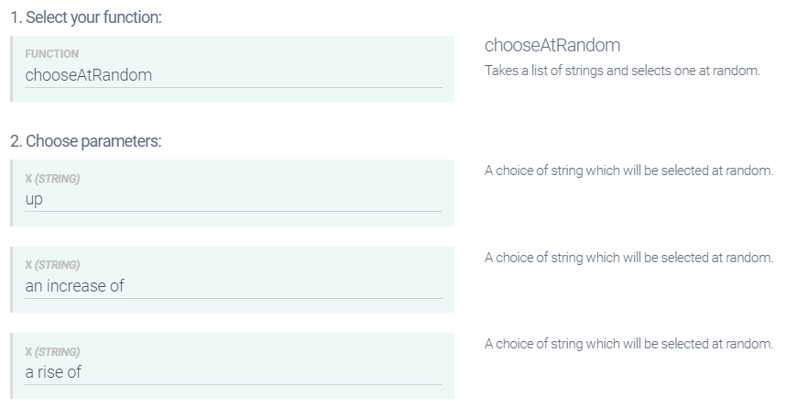
Task: Click the left accent bar of the FUNCTION field
Action: [13, 69]
